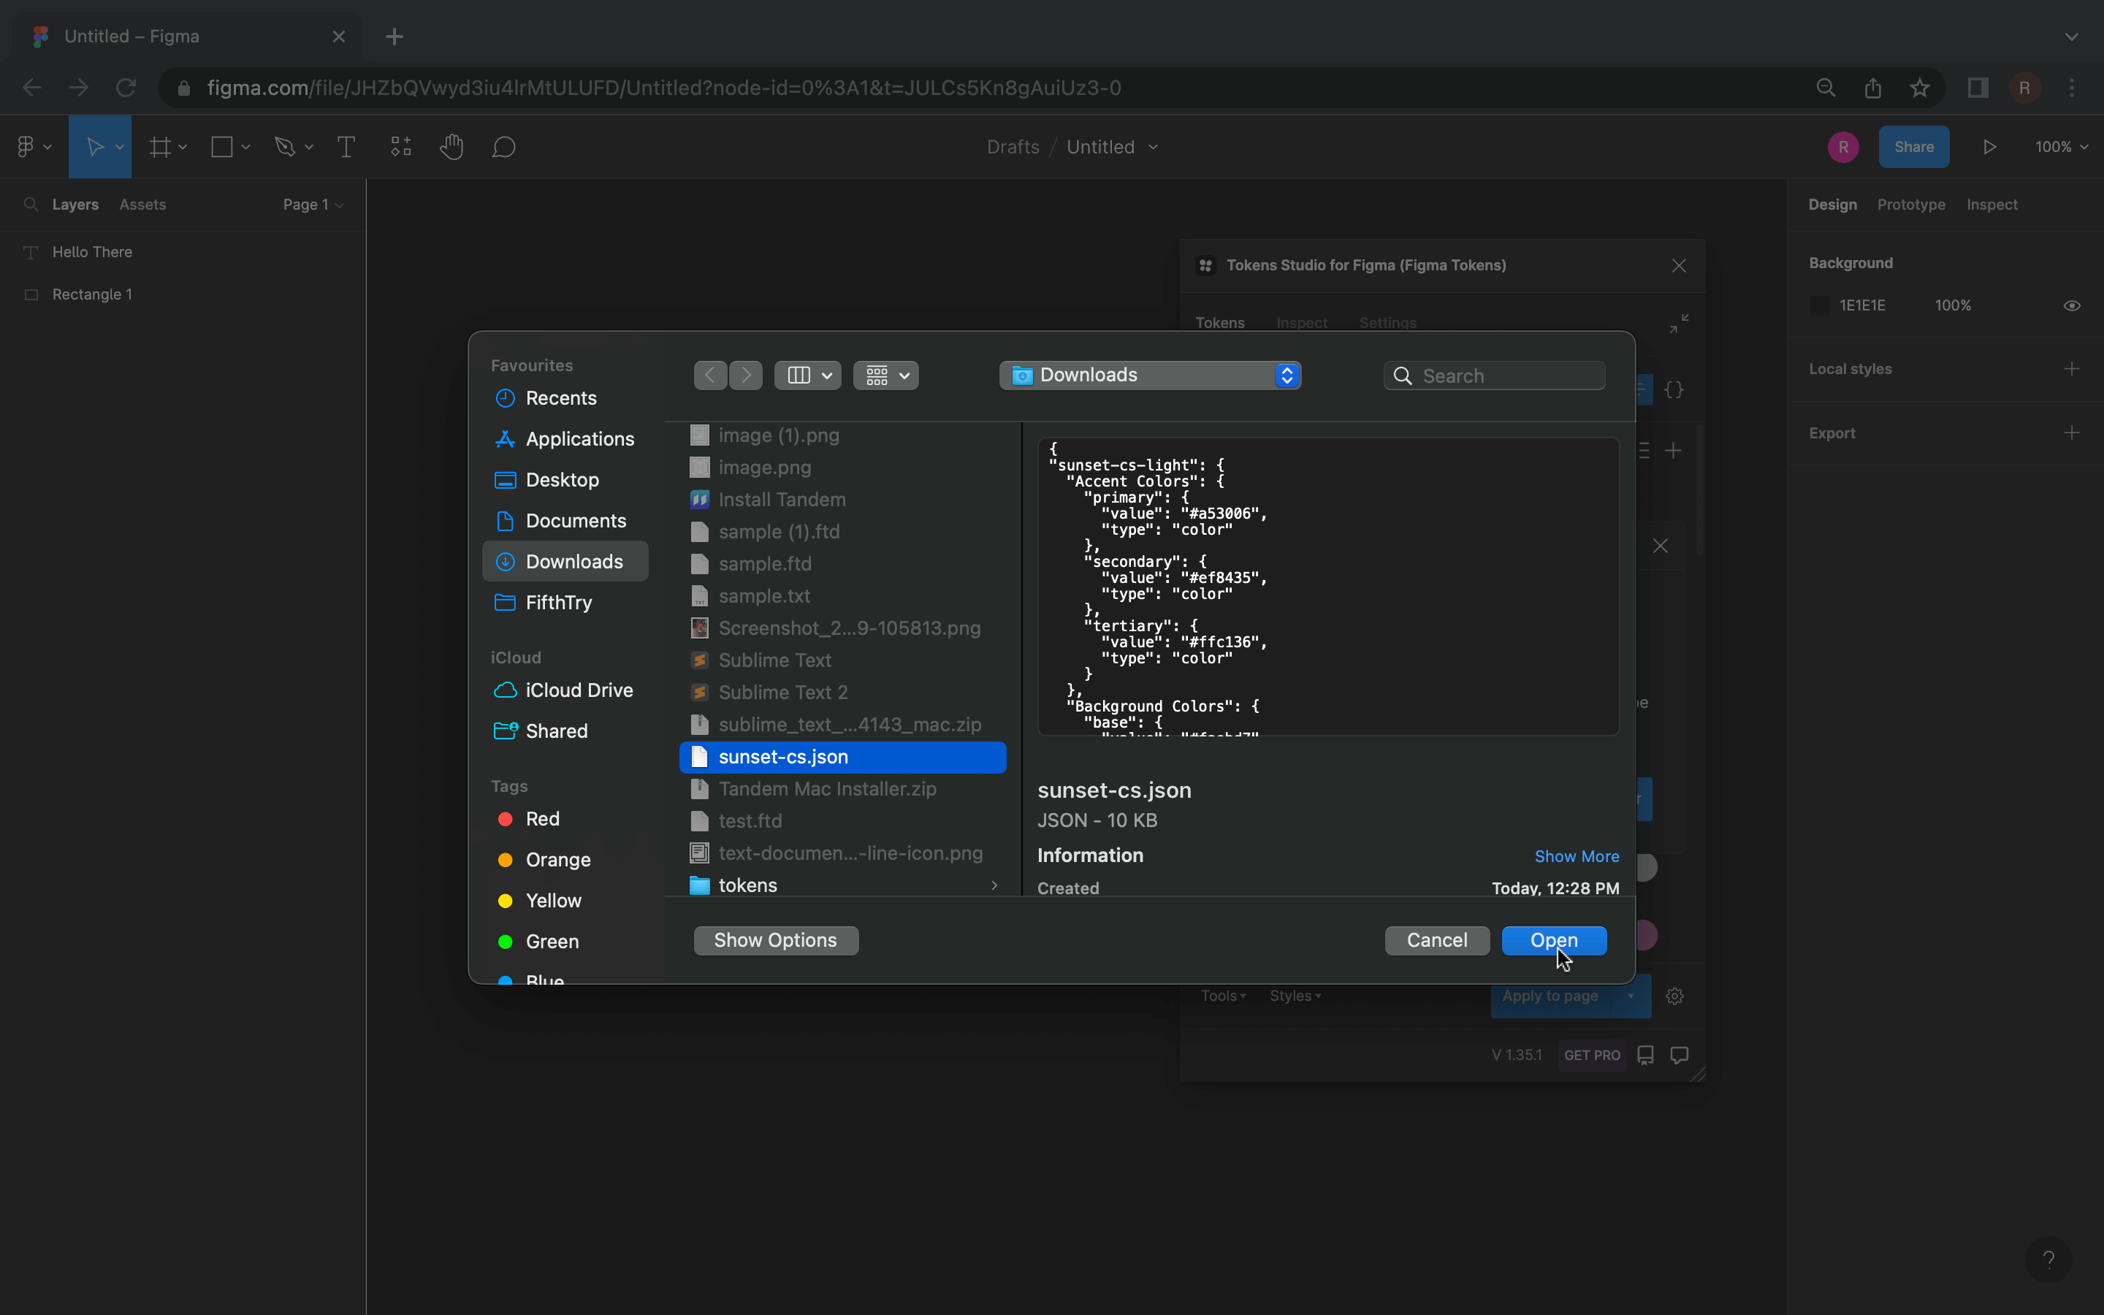This screenshot has height=1315, width=2104.
Task: Open the Settings tab in Tokens Studio
Action: point(1387,323)
